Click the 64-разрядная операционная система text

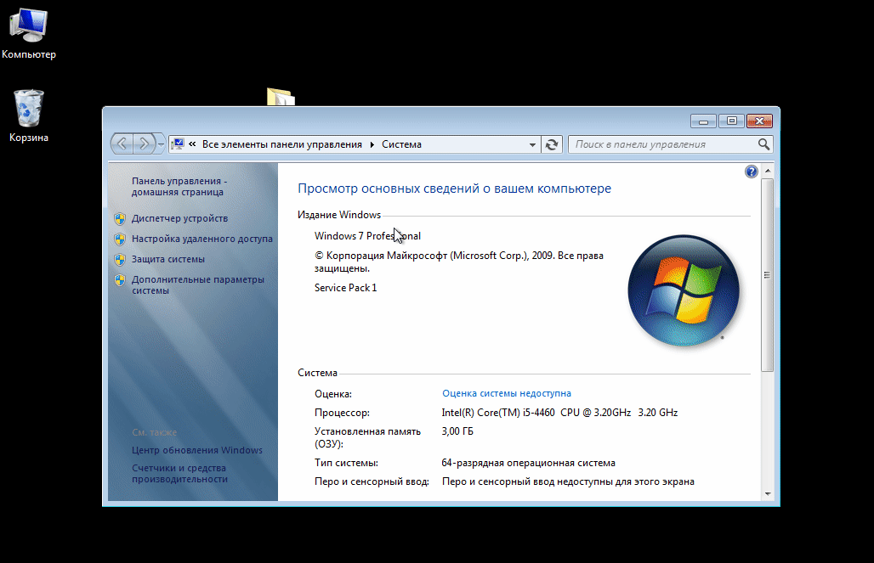coord(529,463)
